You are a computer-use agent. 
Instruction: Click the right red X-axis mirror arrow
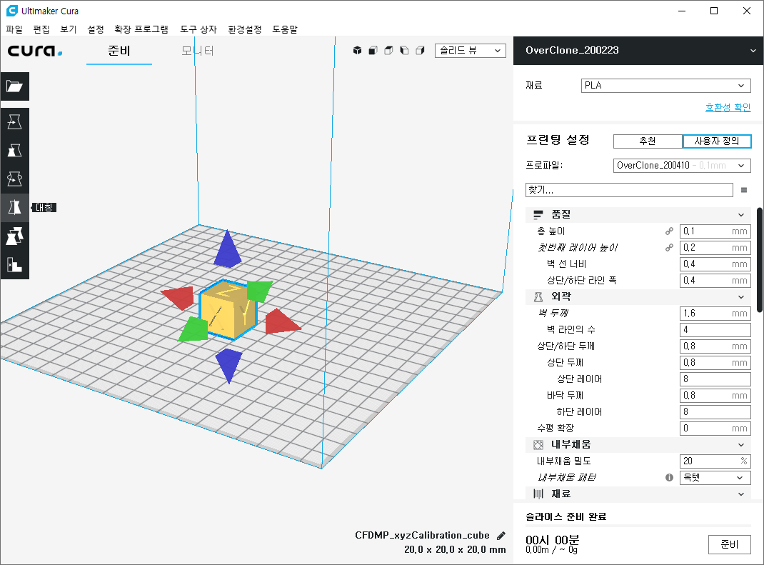281,321
